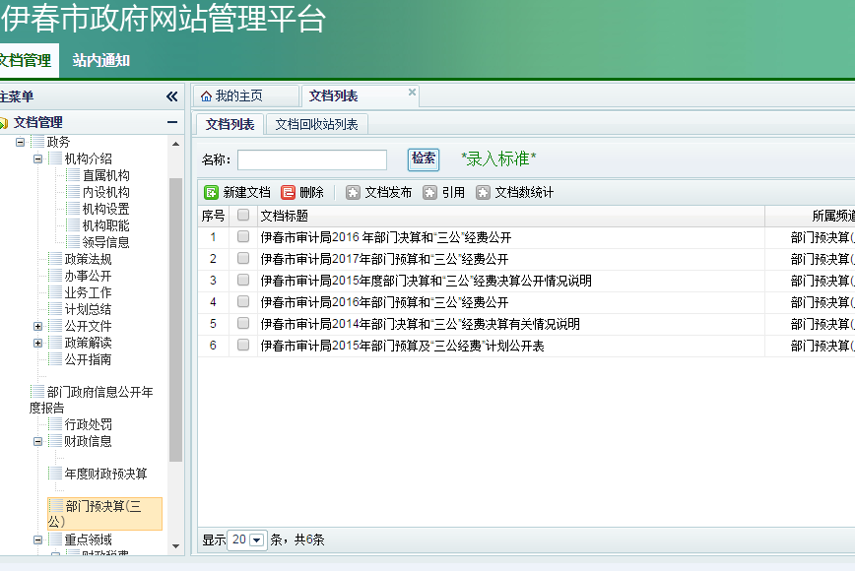The height and width of the screenshot is (571, 855).
Task: Collapse the 机构介绍 tree node
Action: point(37,159)
